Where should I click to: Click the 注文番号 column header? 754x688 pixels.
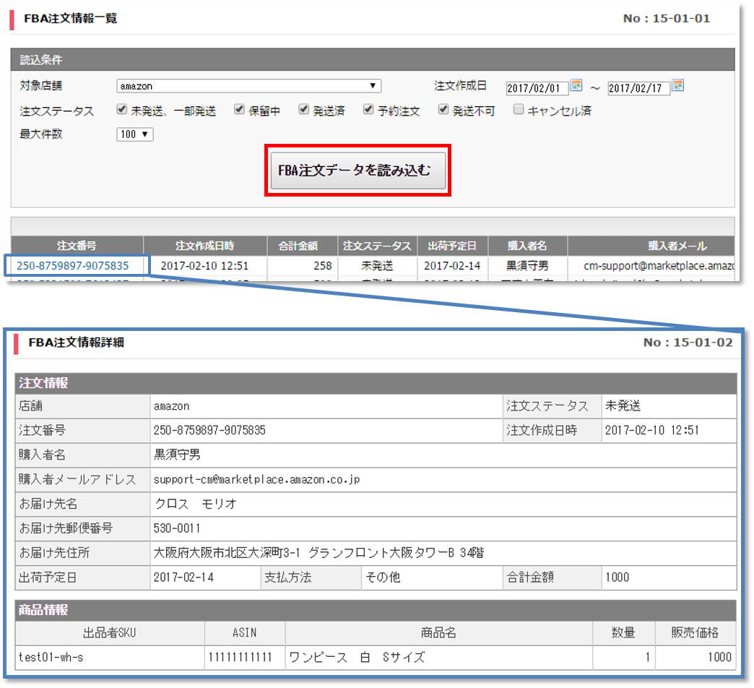click(x=77, y=246)
